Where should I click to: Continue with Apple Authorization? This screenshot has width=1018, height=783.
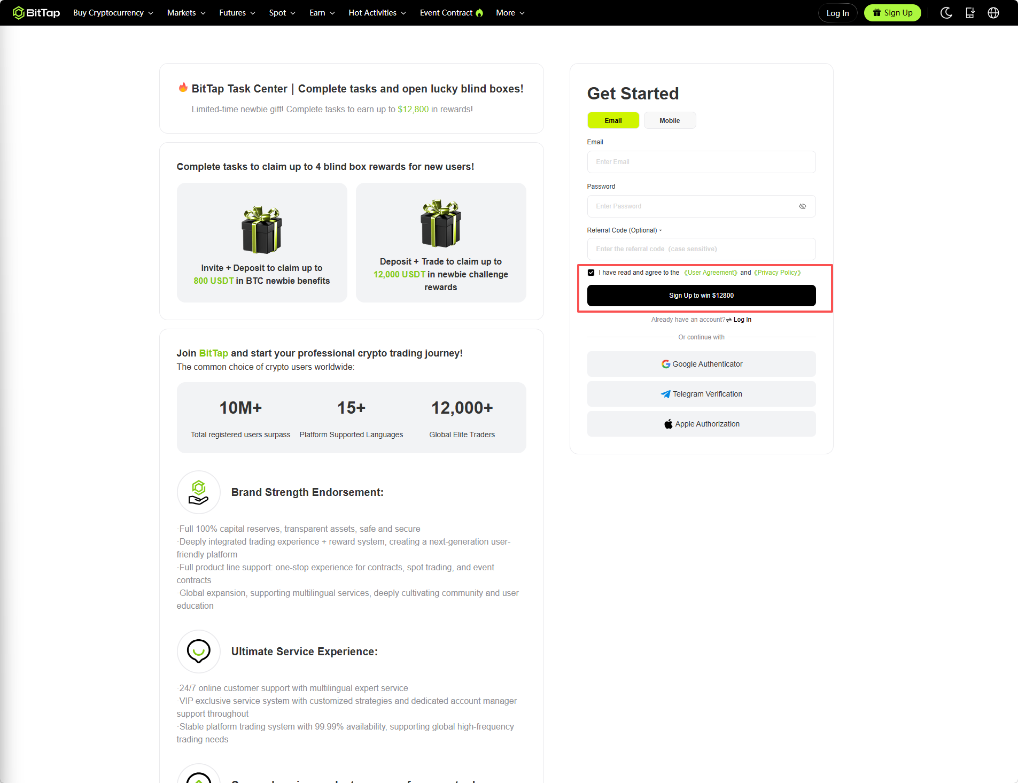point(701,424)
